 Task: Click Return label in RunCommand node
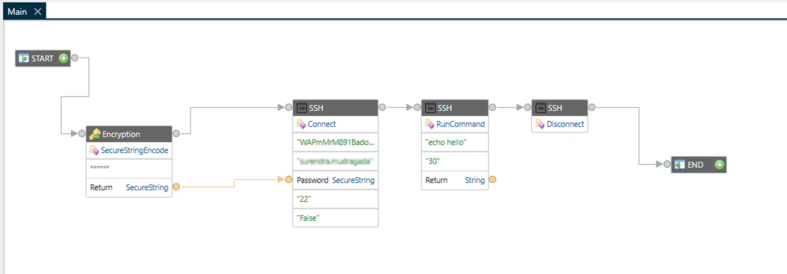click(x=436, y=180)
